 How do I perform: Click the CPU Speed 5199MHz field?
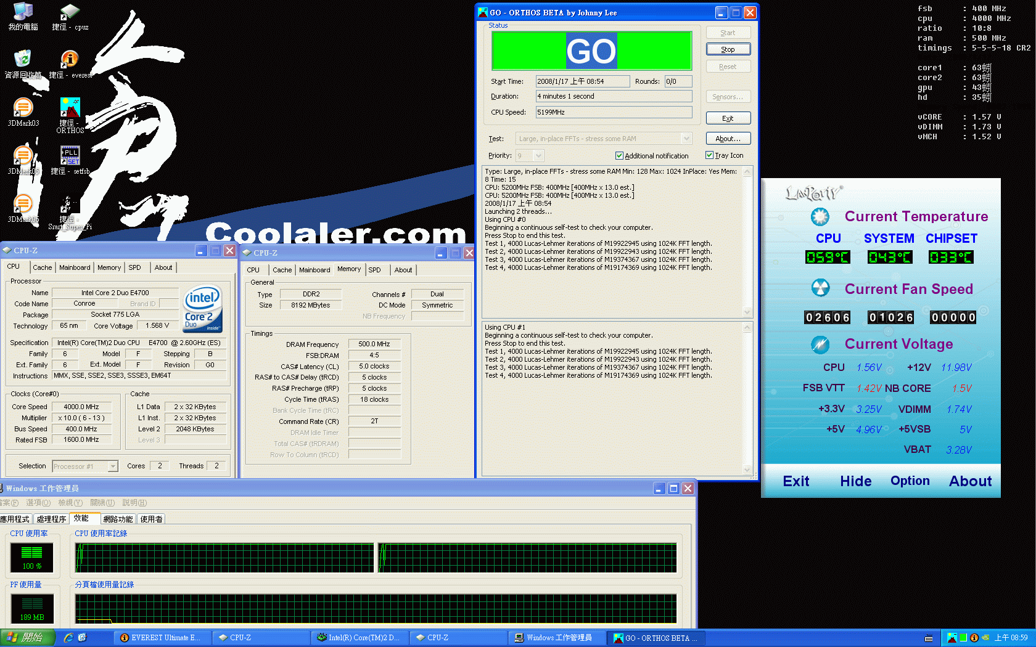tap(614, 112)
